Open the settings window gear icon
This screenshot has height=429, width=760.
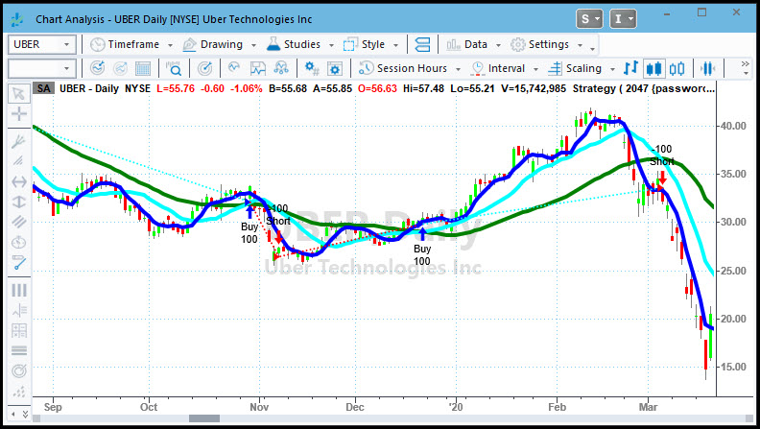(x=335, y=68)
